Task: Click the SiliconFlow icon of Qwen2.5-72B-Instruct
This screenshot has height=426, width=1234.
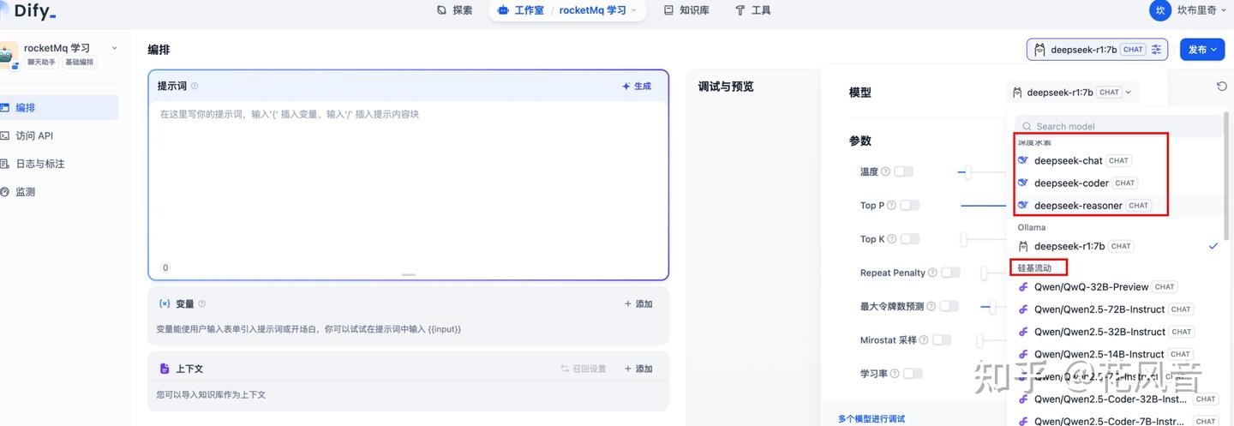Action: coord(1022,309)
